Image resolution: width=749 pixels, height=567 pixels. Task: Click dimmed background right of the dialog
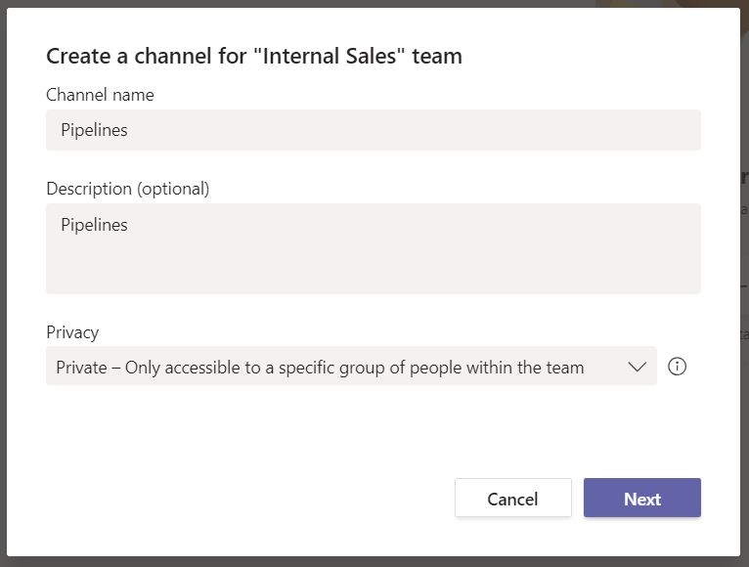coord(744,293)
